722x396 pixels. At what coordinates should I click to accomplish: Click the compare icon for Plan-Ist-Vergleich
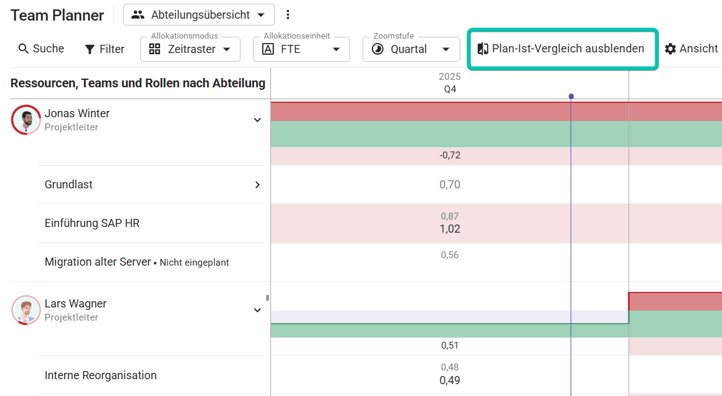tap(483, 49)
